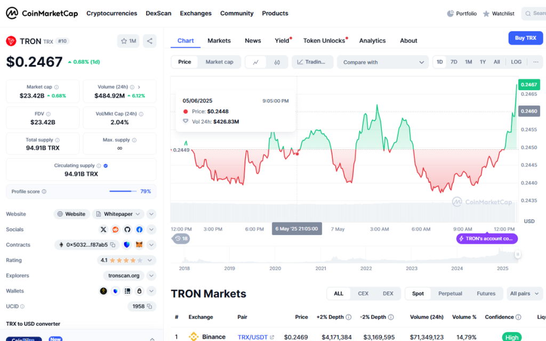Open the chart more options ellipsis
The height and width of the screenshot is (341, 546).
click(x=536, y=62)
